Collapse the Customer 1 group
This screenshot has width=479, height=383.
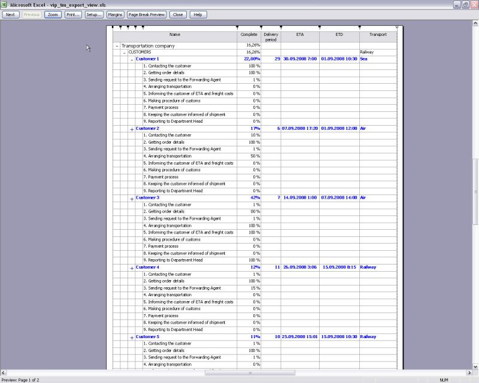coord(132,60)
